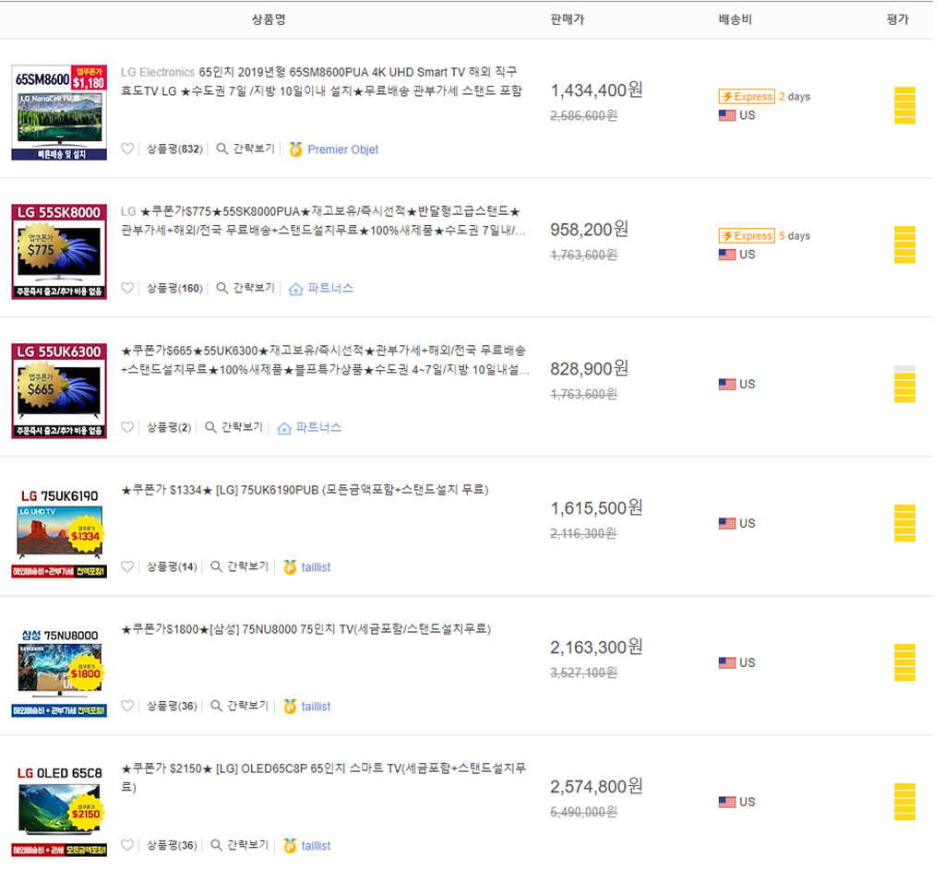Image resolution: width=945 pixels, height=869 pixels.
Task: Open taillist seller link for OLED65C8P
Action: point(316,846)
